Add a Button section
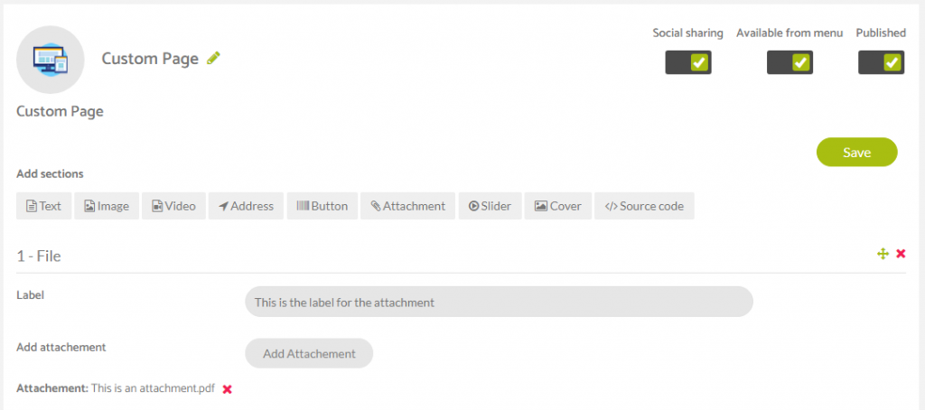The width and height of the screenshot is (925, 410). [322, 206]
